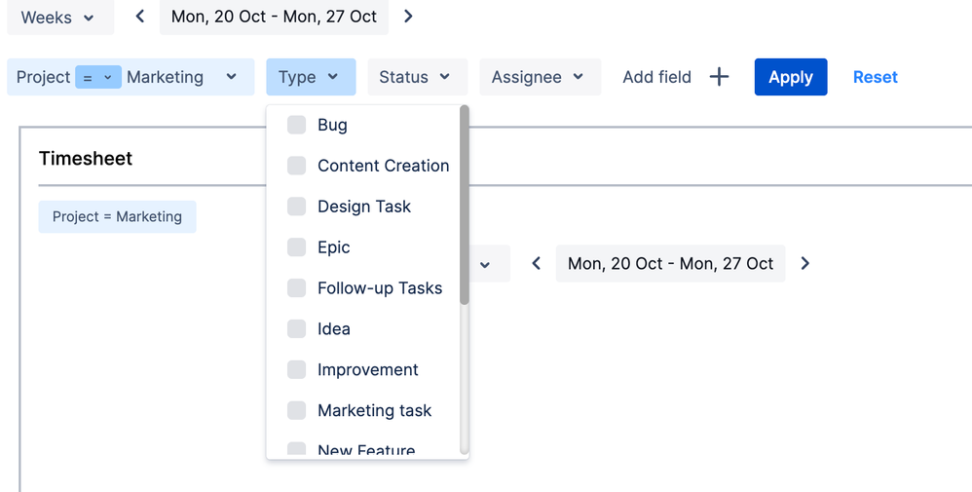Expand the Status filter dropdown
The image size is (972, 492).
click(416, 77)
